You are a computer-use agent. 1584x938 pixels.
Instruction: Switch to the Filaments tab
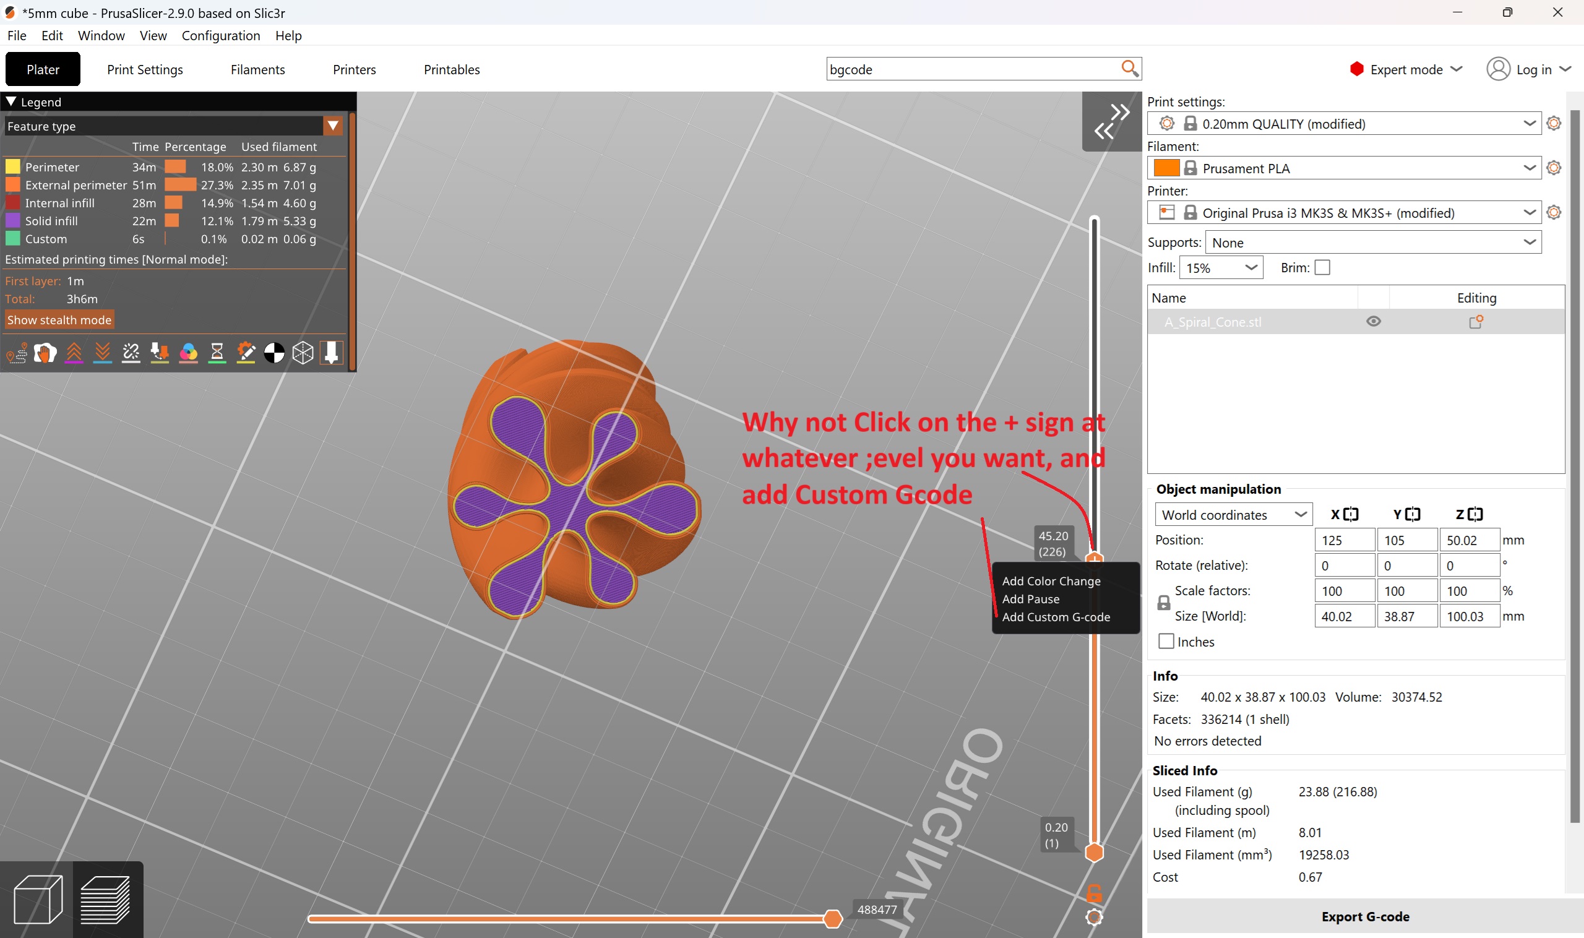click(257, 69)
